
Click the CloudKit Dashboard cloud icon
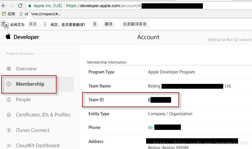click(x=9, y=145)
